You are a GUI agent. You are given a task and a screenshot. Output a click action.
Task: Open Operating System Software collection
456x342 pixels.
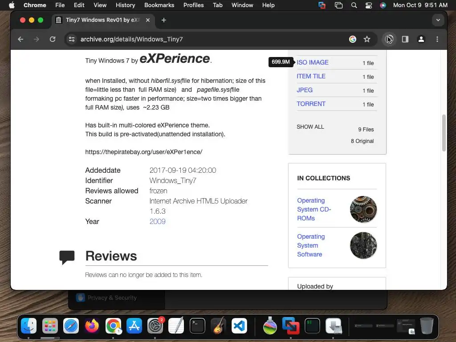tap(311, 245)
